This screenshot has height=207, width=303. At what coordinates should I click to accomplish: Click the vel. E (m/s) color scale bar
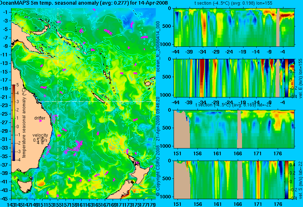286,78
